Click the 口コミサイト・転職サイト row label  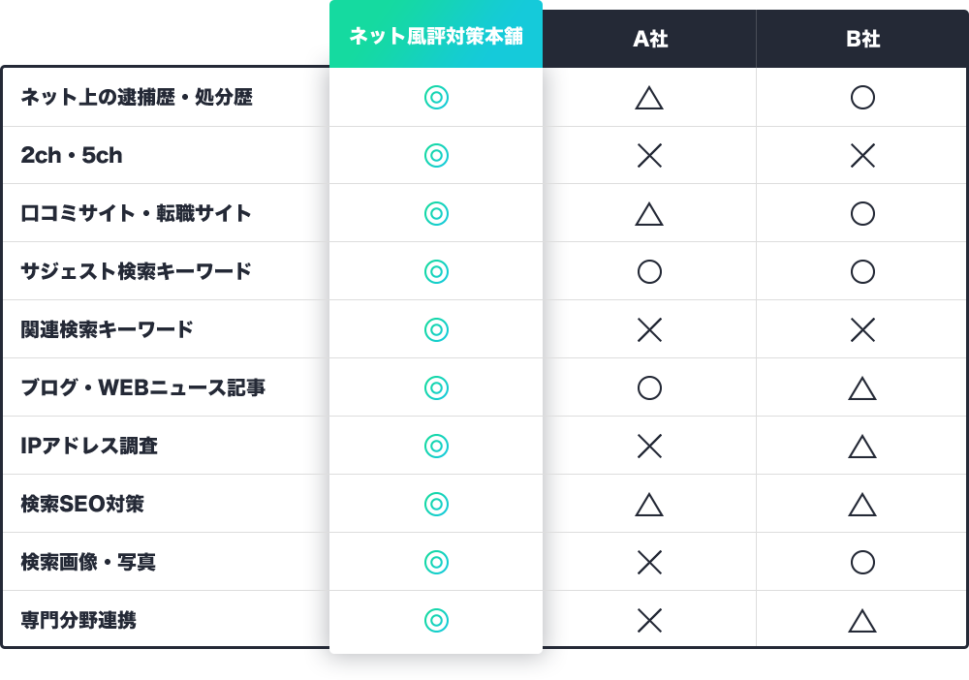click(x=136, y=213)
